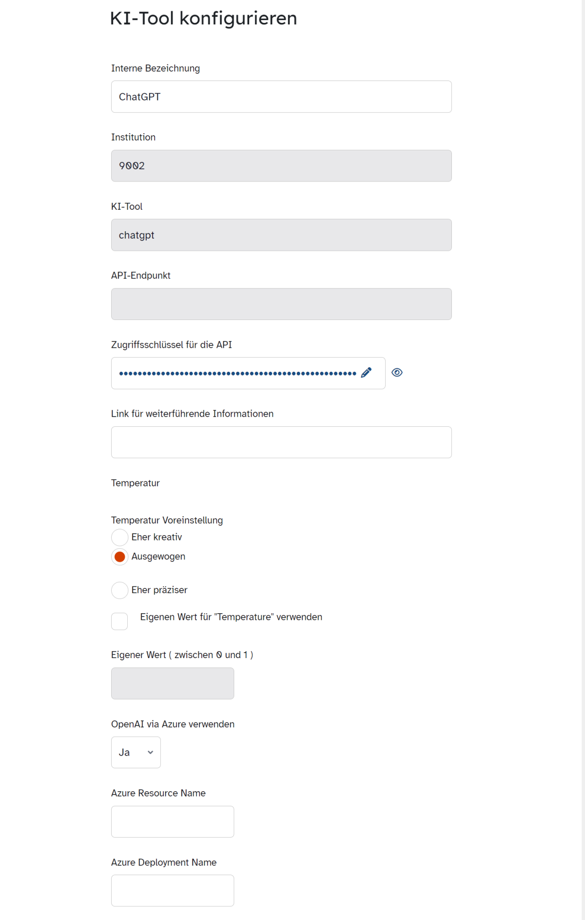585x920 pixels.
Task: Click the KI-Tool field showing chatgpt
Action: pos(281,235)
